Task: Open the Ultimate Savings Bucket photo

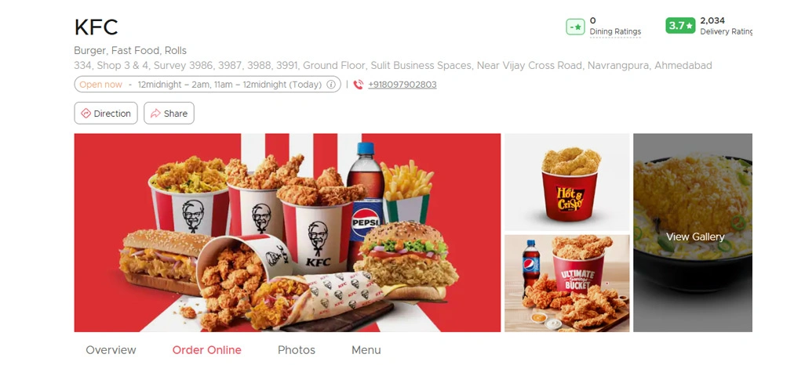Action: (566, 284)
